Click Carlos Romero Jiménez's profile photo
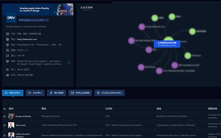The width and height of the screenshot is (221, 138). click(11, 135)
